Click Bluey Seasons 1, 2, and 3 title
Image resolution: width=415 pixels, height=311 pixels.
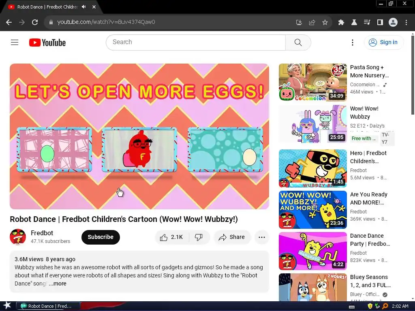pyautogui.click(x=370, y=281)
